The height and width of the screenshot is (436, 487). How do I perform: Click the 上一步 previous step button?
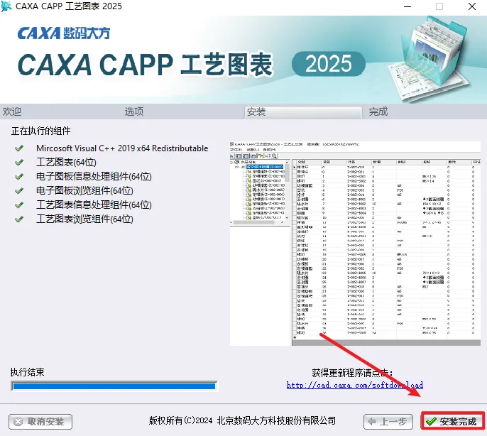[388, 421]
